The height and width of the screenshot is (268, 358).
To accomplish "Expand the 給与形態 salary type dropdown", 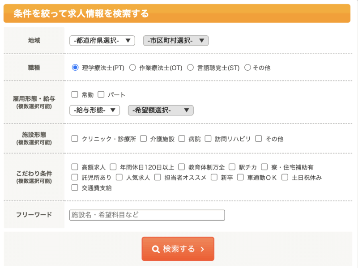I will pos(94,110).
